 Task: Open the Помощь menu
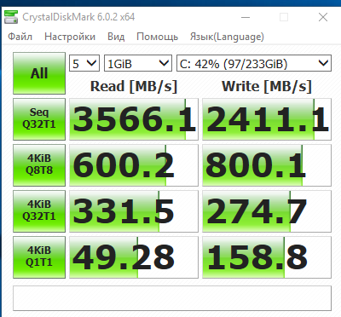(157, 37)
